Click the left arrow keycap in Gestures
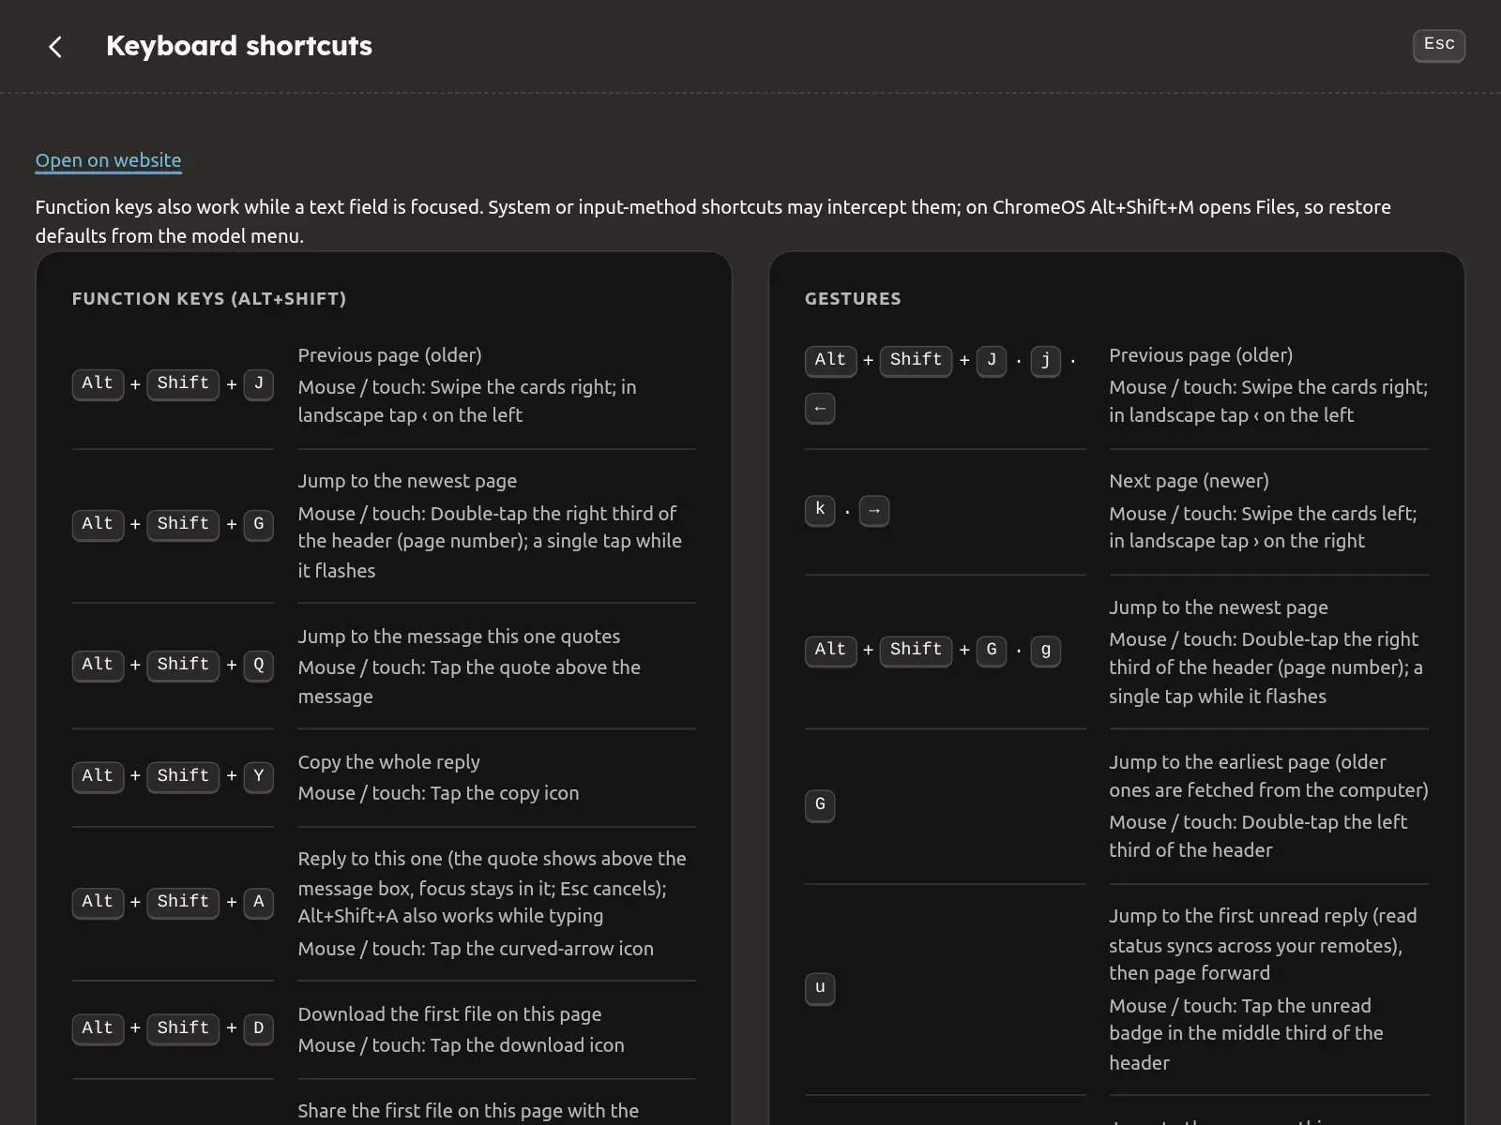1501x1125 pixels. point(820,408)
